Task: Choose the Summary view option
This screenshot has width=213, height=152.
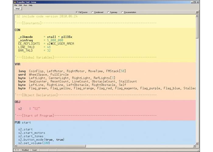Action: point(108,12)
